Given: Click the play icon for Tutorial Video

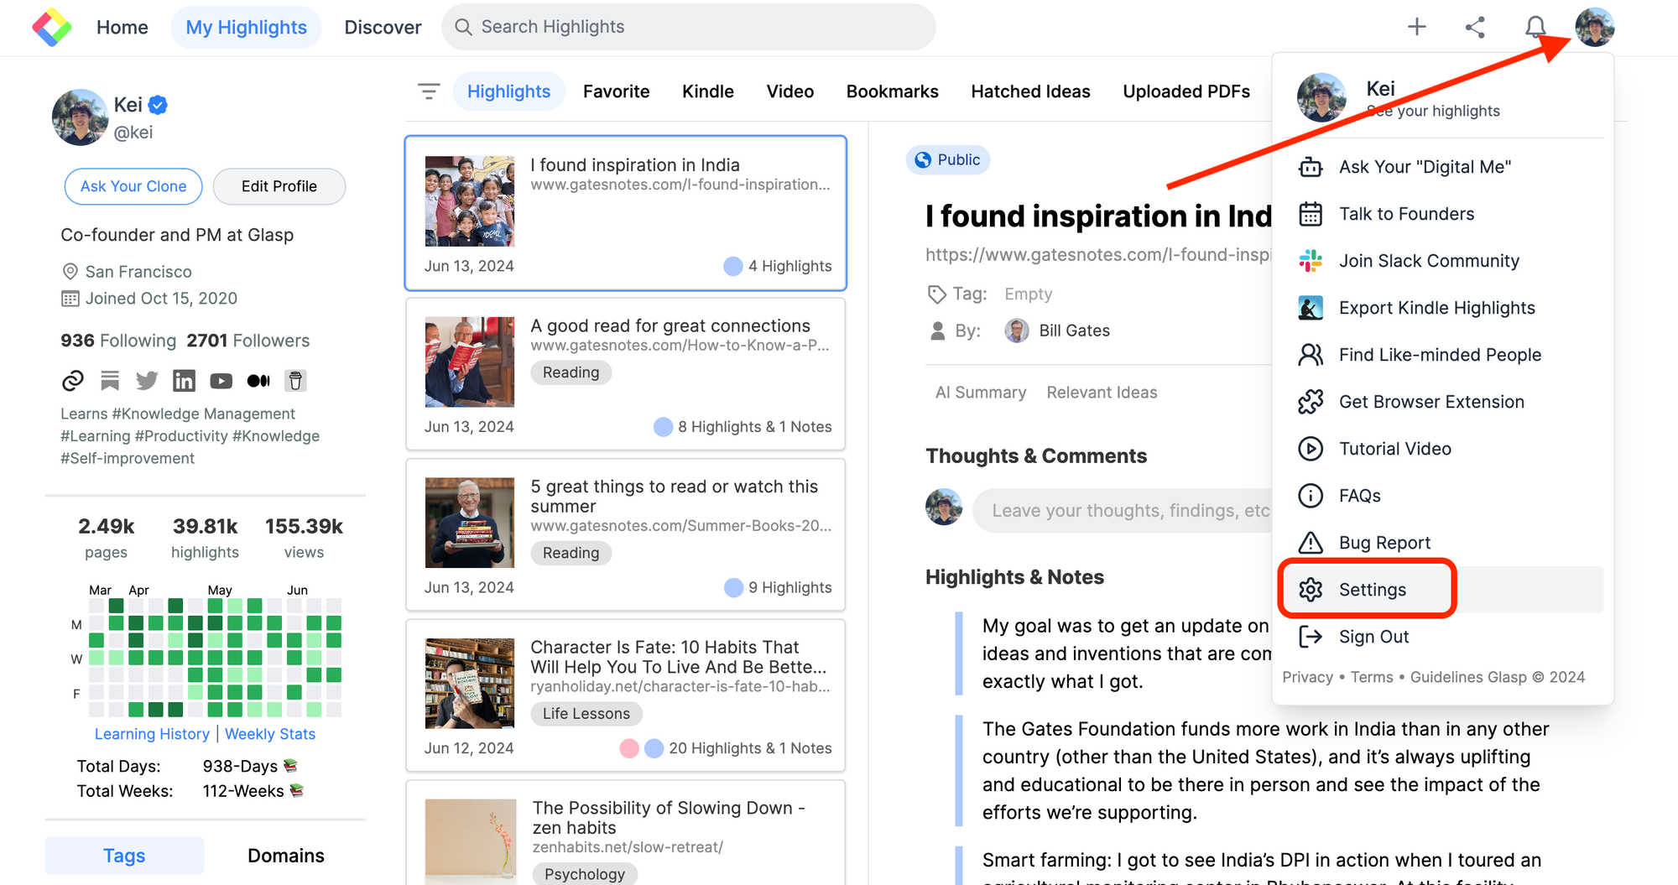Looking at the screenshot, I should point(1311,449).
